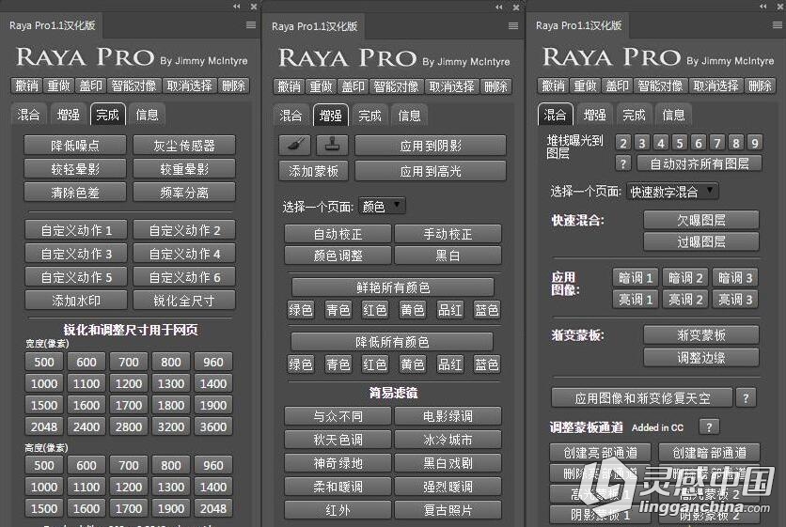
Task: Click the 创建暗部通道 button
Action: coord(709,453)
